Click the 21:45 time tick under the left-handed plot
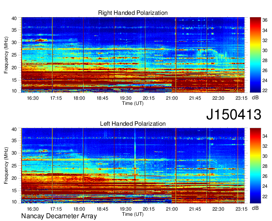 pyautogui.click(x=195, y=209)
